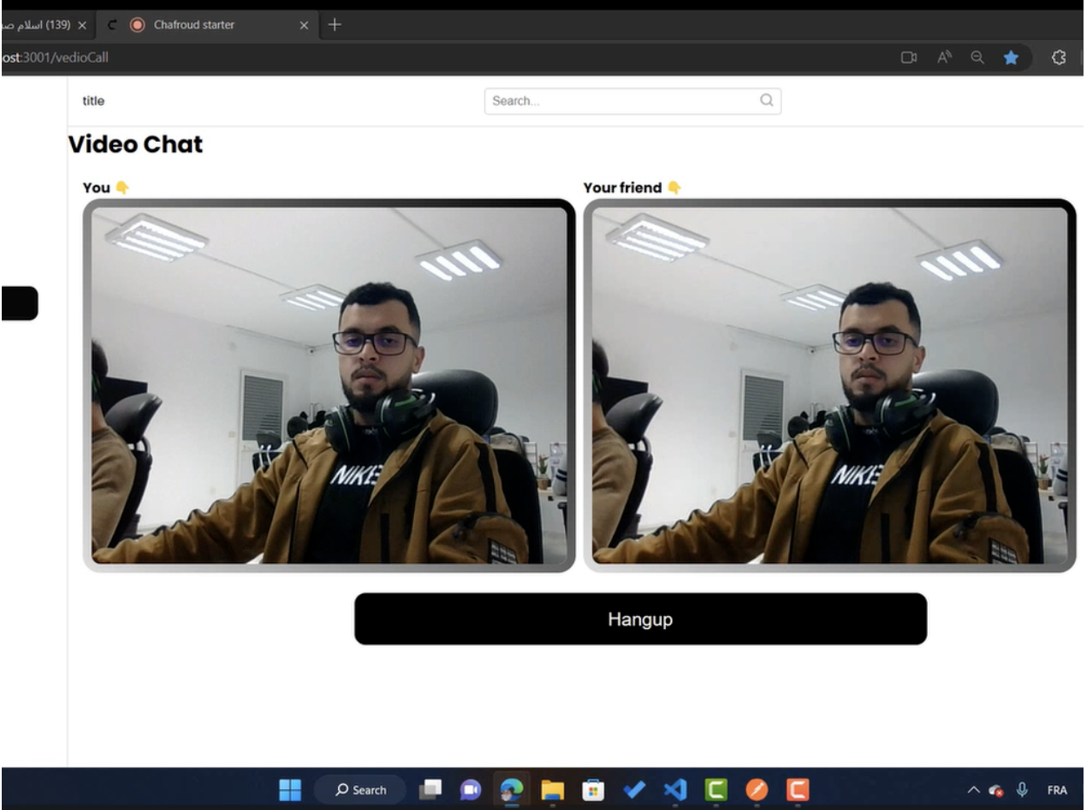Click the 'title' text in header
The width and height of the screenshot is (1087, 810).
[93, 101]
